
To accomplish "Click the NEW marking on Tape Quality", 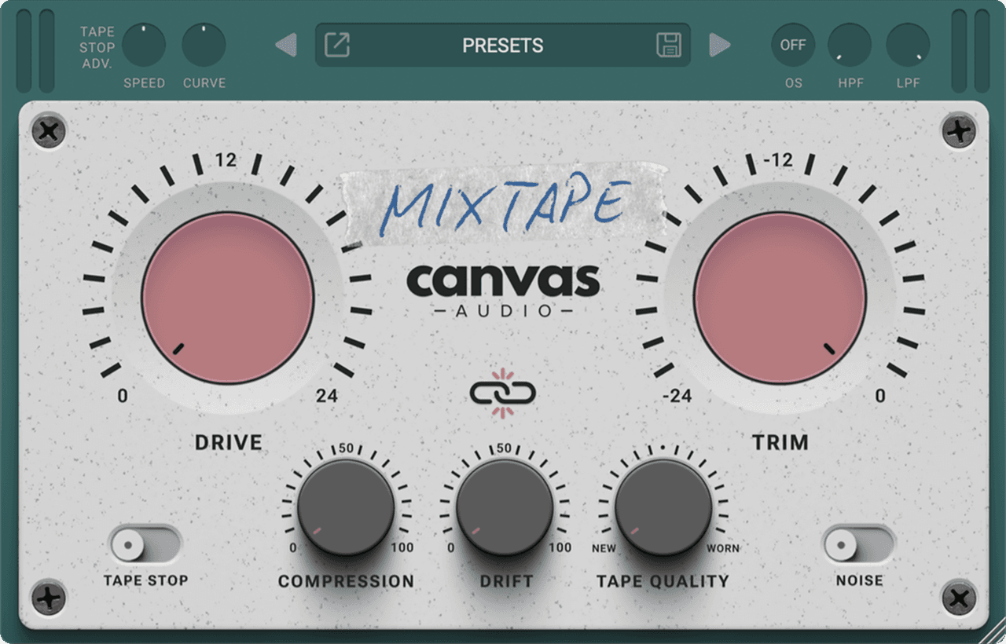I will [x=604, y=548].
